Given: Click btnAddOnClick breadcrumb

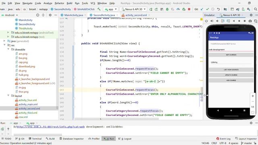Looking at the screenshot, I should pyautogui.click(x=84, y=9).
